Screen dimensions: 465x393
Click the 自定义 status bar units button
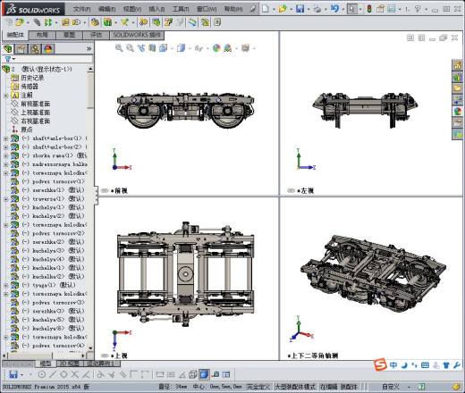(391, 387)
